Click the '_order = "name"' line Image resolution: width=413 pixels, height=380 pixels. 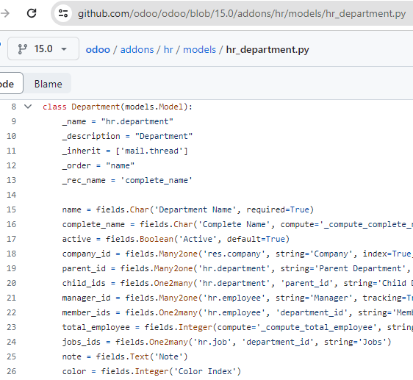[x=98, y=166]
